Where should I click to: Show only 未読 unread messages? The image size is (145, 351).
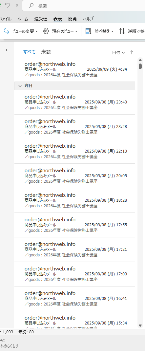[46, 52]
